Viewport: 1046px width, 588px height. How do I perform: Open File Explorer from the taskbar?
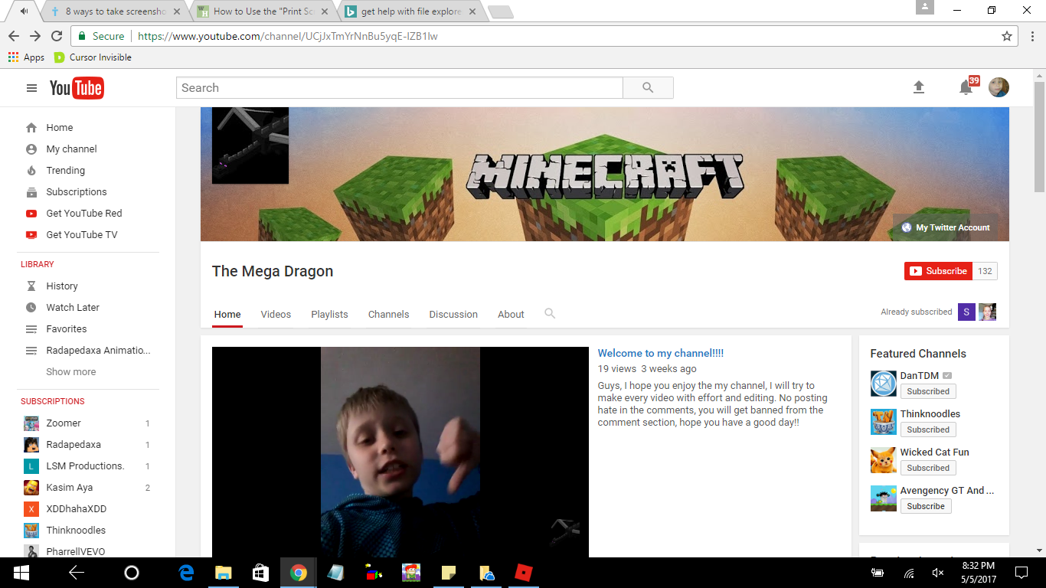tap(224, 573)
